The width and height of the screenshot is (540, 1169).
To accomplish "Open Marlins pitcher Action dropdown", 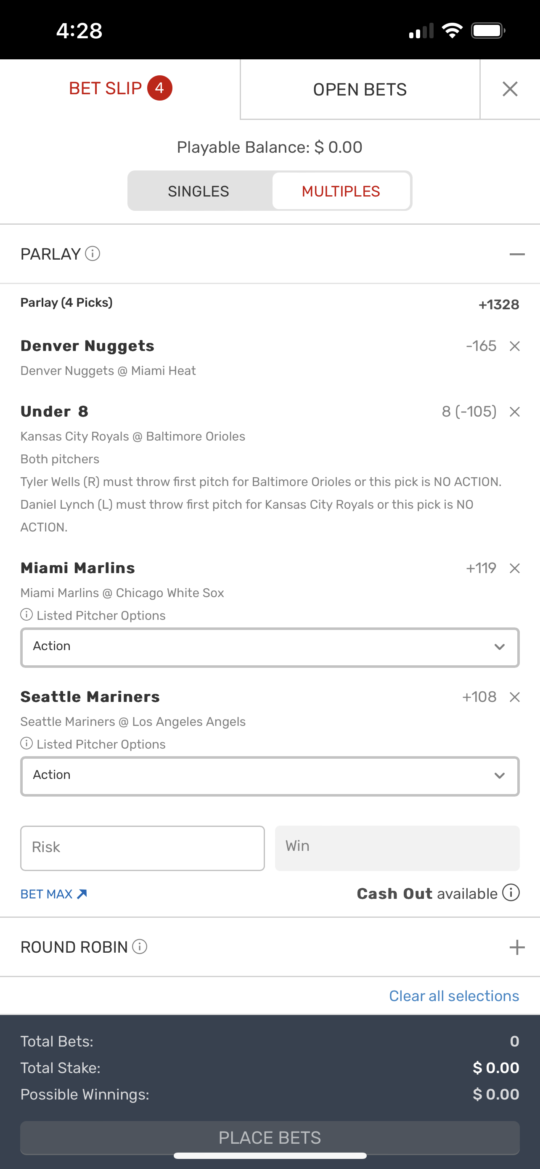I will [x=270, y=647].
